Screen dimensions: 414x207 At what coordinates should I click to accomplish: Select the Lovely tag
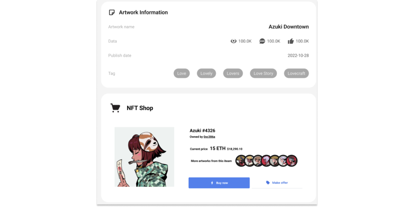pos(207,73)
